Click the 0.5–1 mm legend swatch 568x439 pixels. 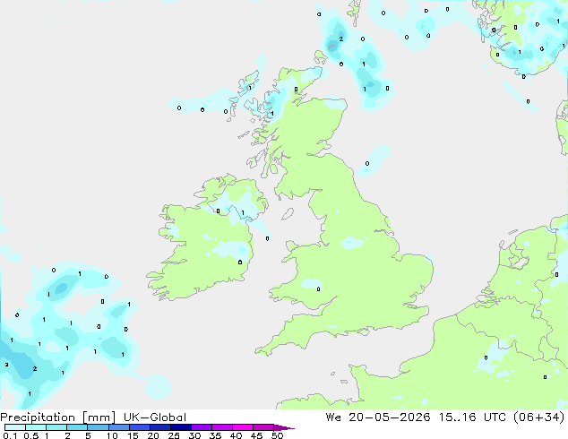36,427
